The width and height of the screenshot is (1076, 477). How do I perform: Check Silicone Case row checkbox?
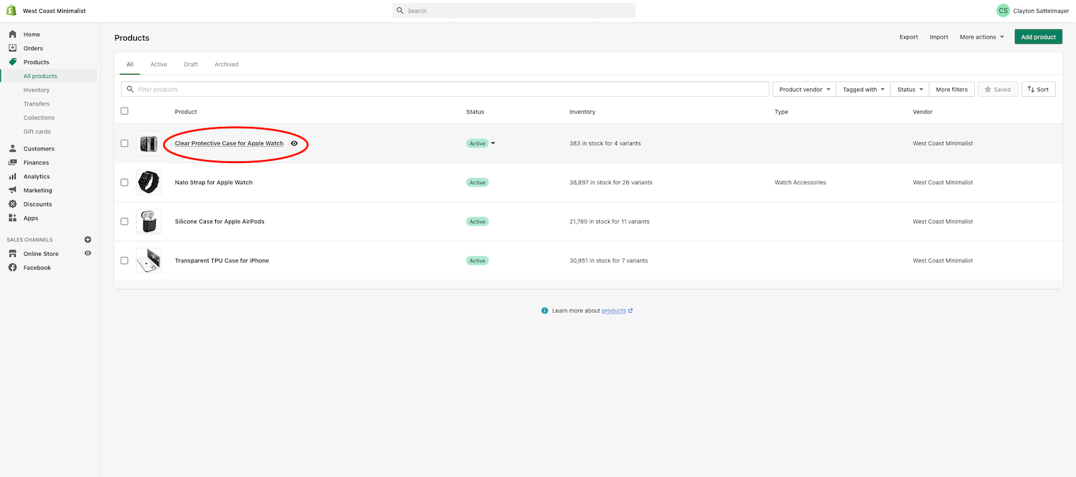(x=124, y=222)
